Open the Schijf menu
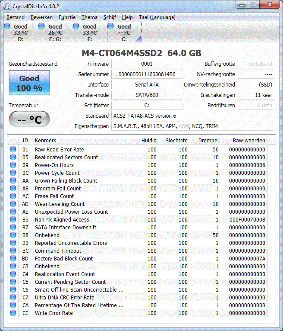Image resolution: width=283 pixels, height=331 pixels. 110,17
